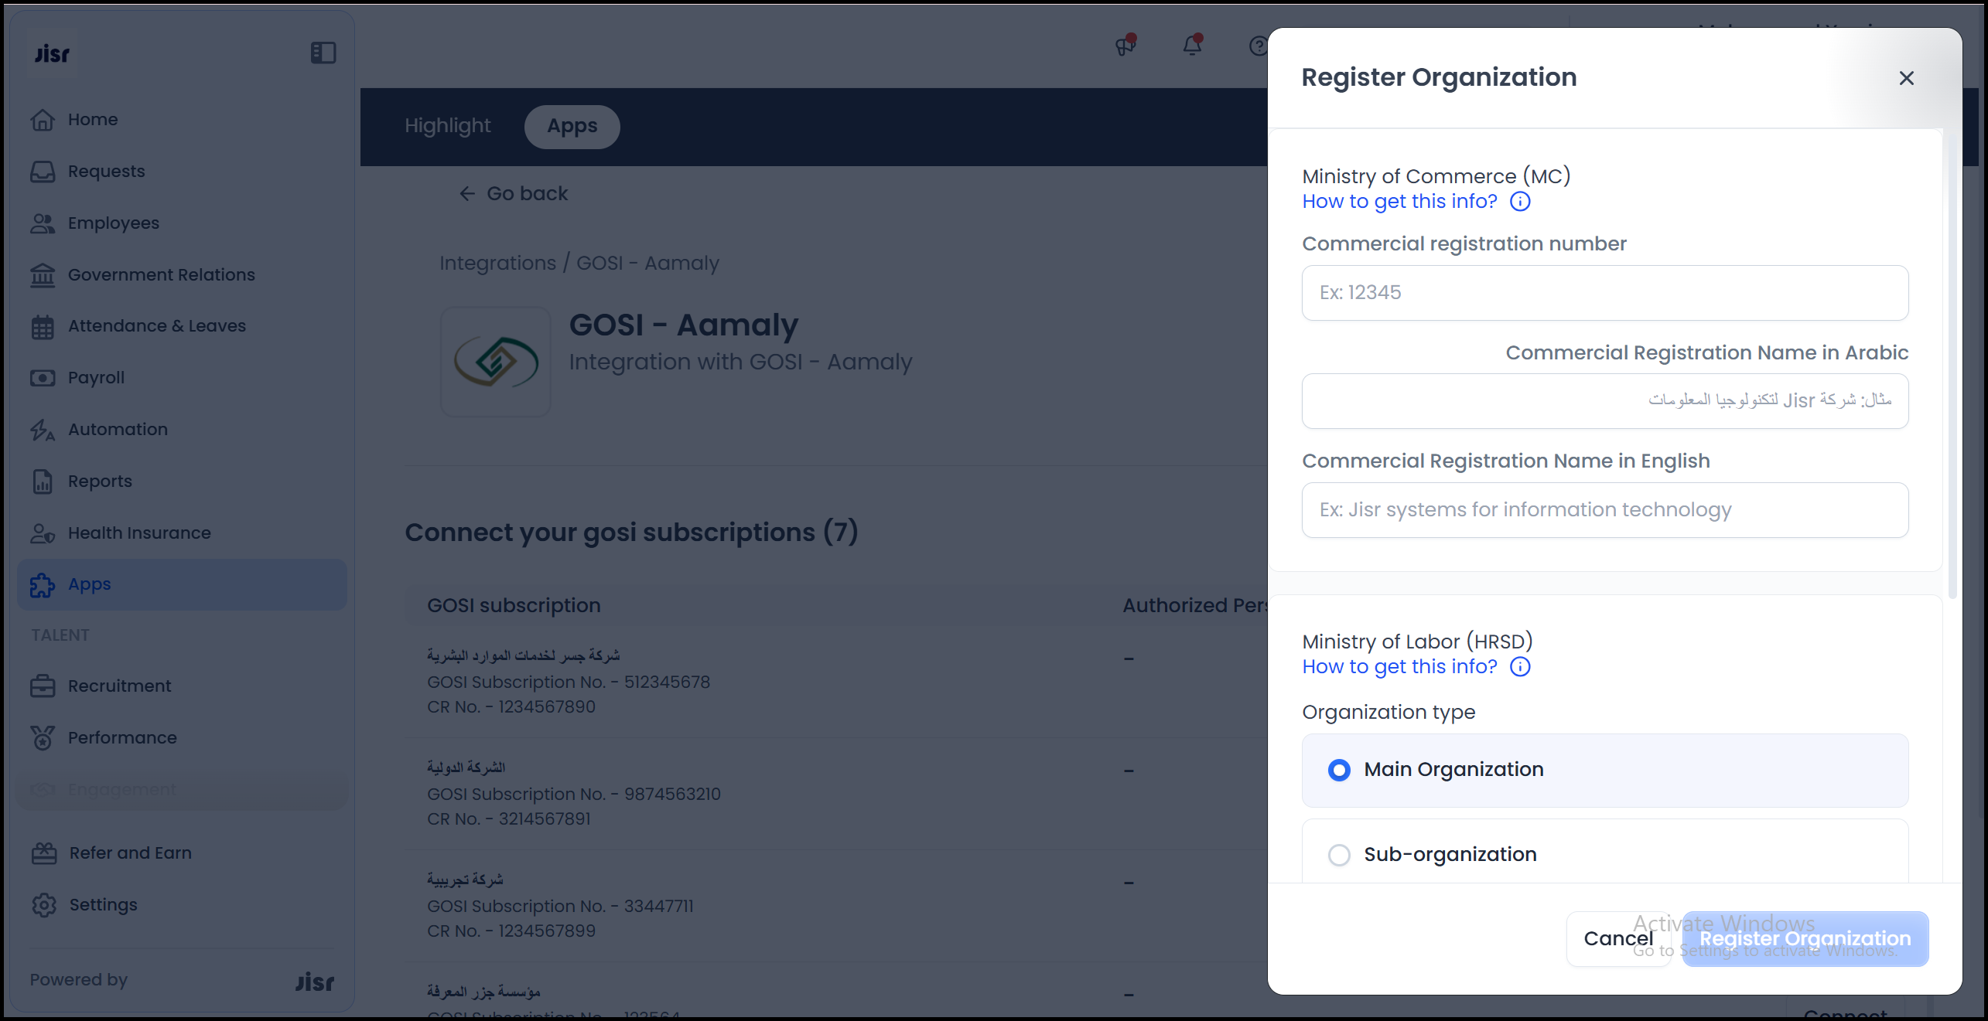Close the Register Organization dialog

[1906, 78]
